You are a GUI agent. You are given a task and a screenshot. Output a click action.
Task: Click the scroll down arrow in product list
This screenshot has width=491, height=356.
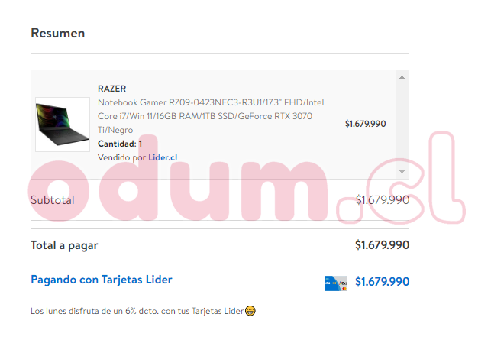coord(402,172)
